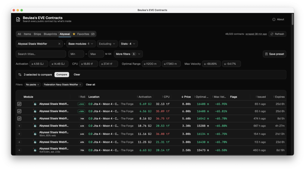
Task: Sort the table by Roll column
Action: (x=82, y=97)
